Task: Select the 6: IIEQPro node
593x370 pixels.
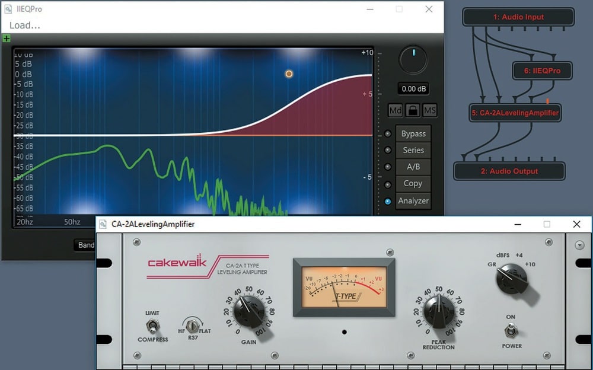Action: point(542,71)
